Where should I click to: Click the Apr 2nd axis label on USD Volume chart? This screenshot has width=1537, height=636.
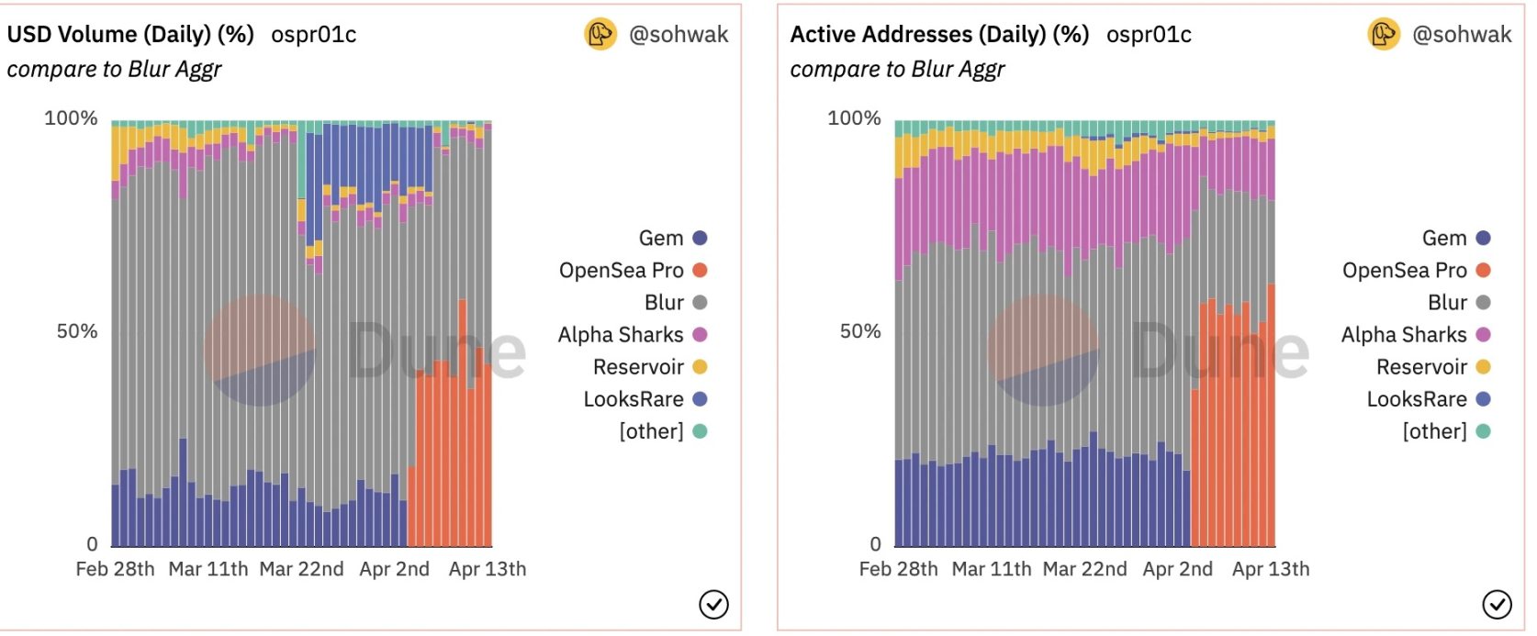click(x=395, y=569)
